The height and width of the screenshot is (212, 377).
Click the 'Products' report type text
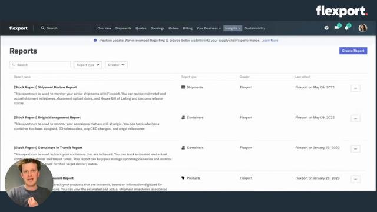[x=194, y=178]
